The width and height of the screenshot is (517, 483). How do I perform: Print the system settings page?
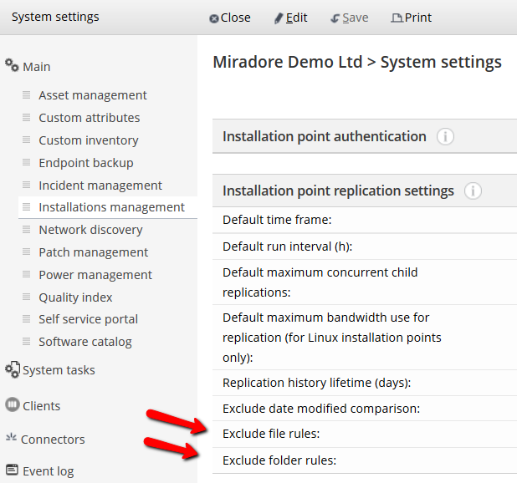coord(412,18)
